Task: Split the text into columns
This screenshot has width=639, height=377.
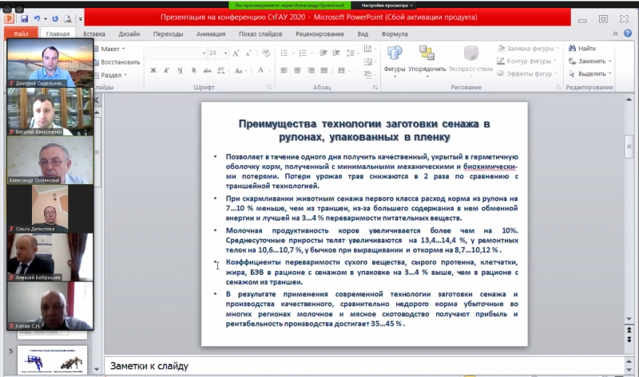Action: point(342,70)
